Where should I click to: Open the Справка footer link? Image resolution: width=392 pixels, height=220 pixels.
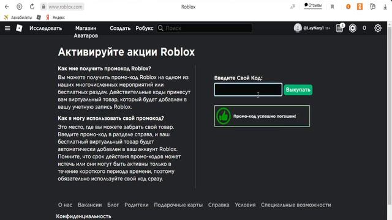(219, 205)
